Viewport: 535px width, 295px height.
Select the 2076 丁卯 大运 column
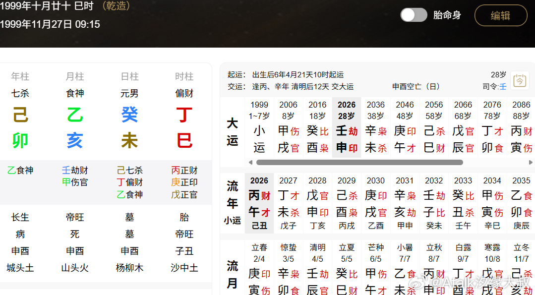(x=492, y=127)
